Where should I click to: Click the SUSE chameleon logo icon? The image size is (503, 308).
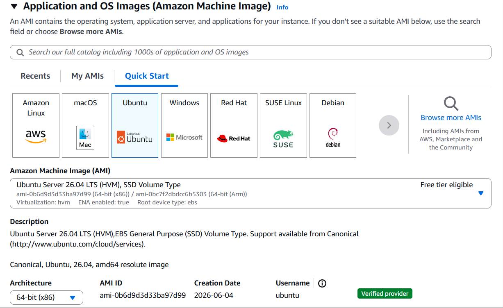[283, 139]
